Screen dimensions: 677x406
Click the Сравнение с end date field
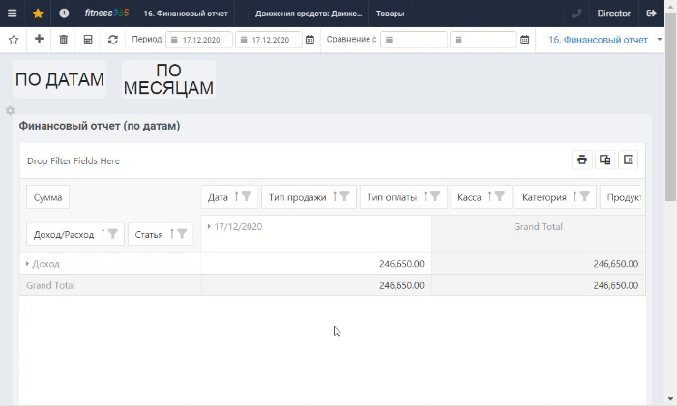point(484,40)
